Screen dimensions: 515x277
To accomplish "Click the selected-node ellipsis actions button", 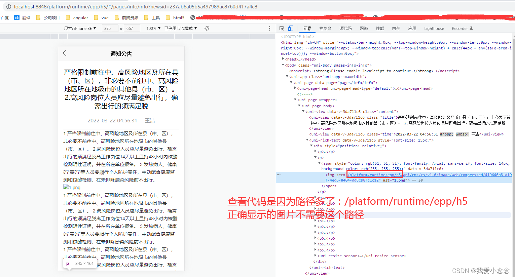I will click(x=279, y=175).
